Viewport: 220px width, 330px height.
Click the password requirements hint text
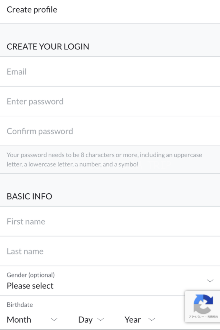[x=104, y=160]
